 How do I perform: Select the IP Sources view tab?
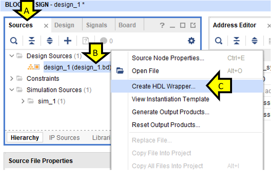click(x=64, y=138)
